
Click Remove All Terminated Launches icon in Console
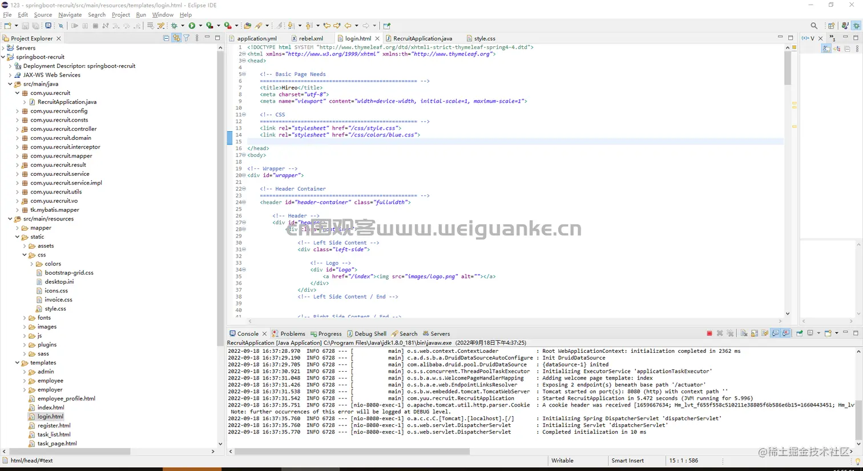point(730,333)
